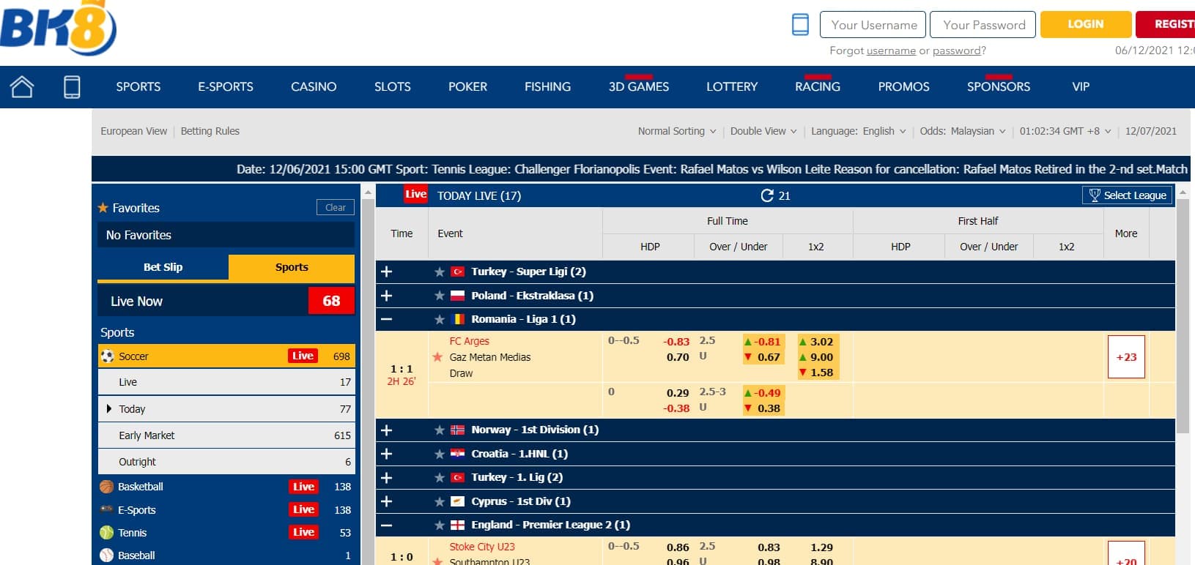Screen dimensions: 1195x565
Task: Open the FISHING menu
Action: (547, 86)
